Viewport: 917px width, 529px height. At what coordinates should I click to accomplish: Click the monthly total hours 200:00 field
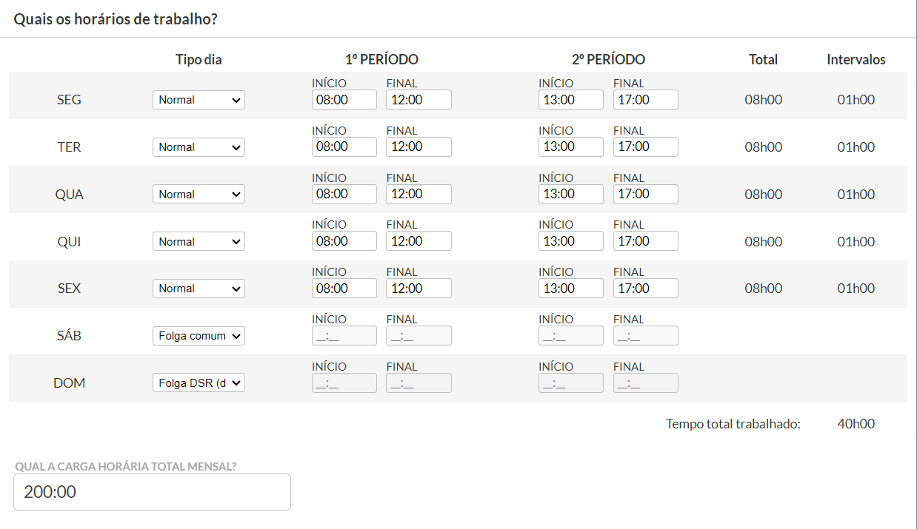pos(152,492)
